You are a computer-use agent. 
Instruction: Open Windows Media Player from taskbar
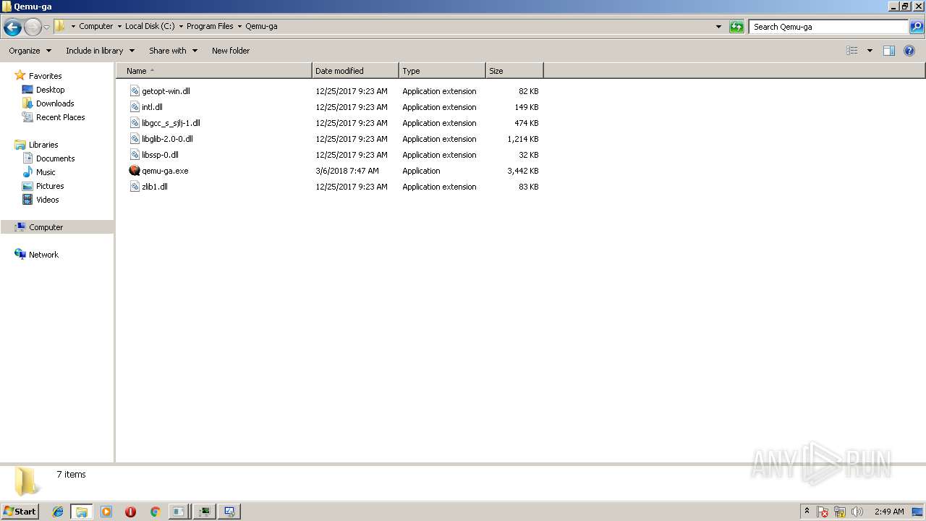[106, 512]
